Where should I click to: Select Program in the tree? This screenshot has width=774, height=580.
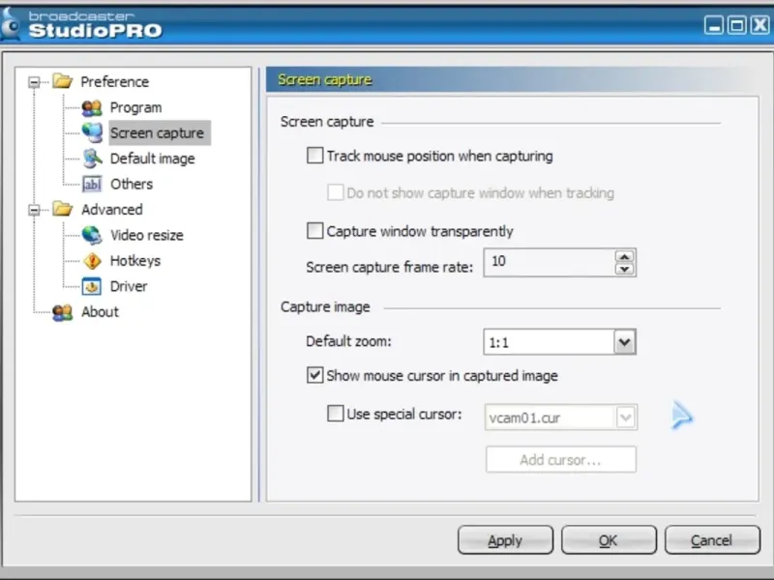(135, 107)
